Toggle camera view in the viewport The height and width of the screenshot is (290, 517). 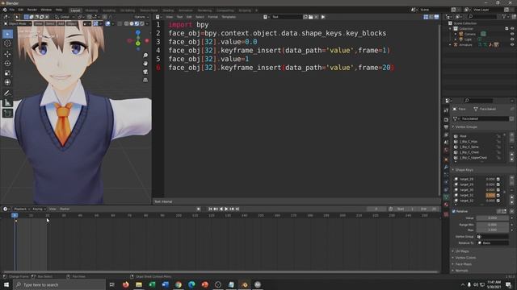point(145,72)
